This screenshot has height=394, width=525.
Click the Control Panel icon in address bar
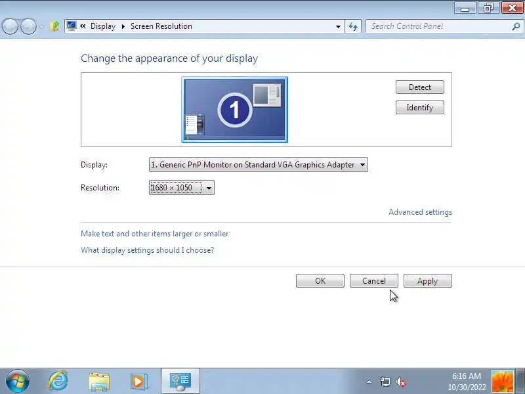click(x=72, y=26)
